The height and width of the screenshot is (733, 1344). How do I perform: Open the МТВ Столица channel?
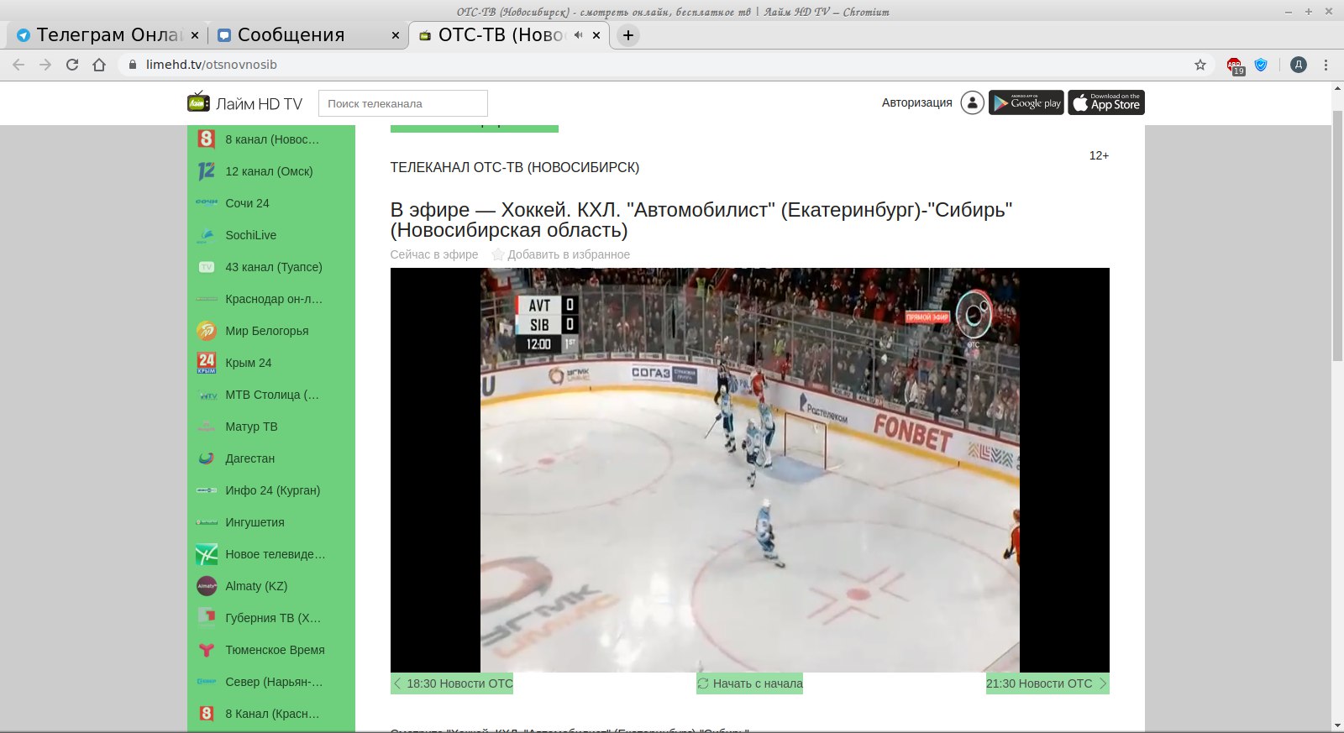271,395
